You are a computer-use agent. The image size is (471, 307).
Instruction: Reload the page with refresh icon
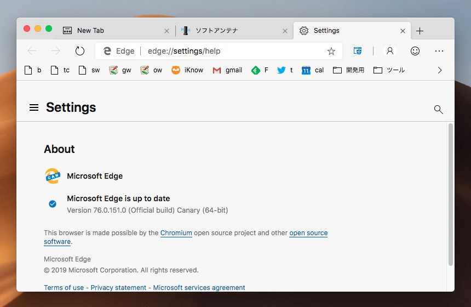tap(79, 51)
